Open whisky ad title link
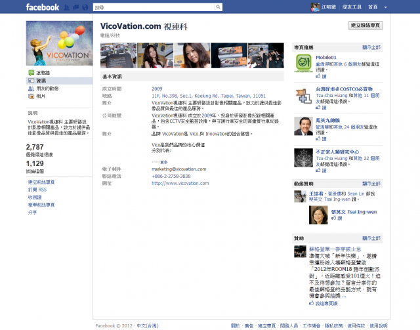This screenshot has height=330, width=420. (335, 249)
